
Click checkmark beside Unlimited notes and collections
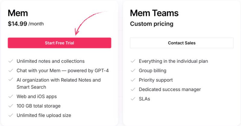point(11,61)
